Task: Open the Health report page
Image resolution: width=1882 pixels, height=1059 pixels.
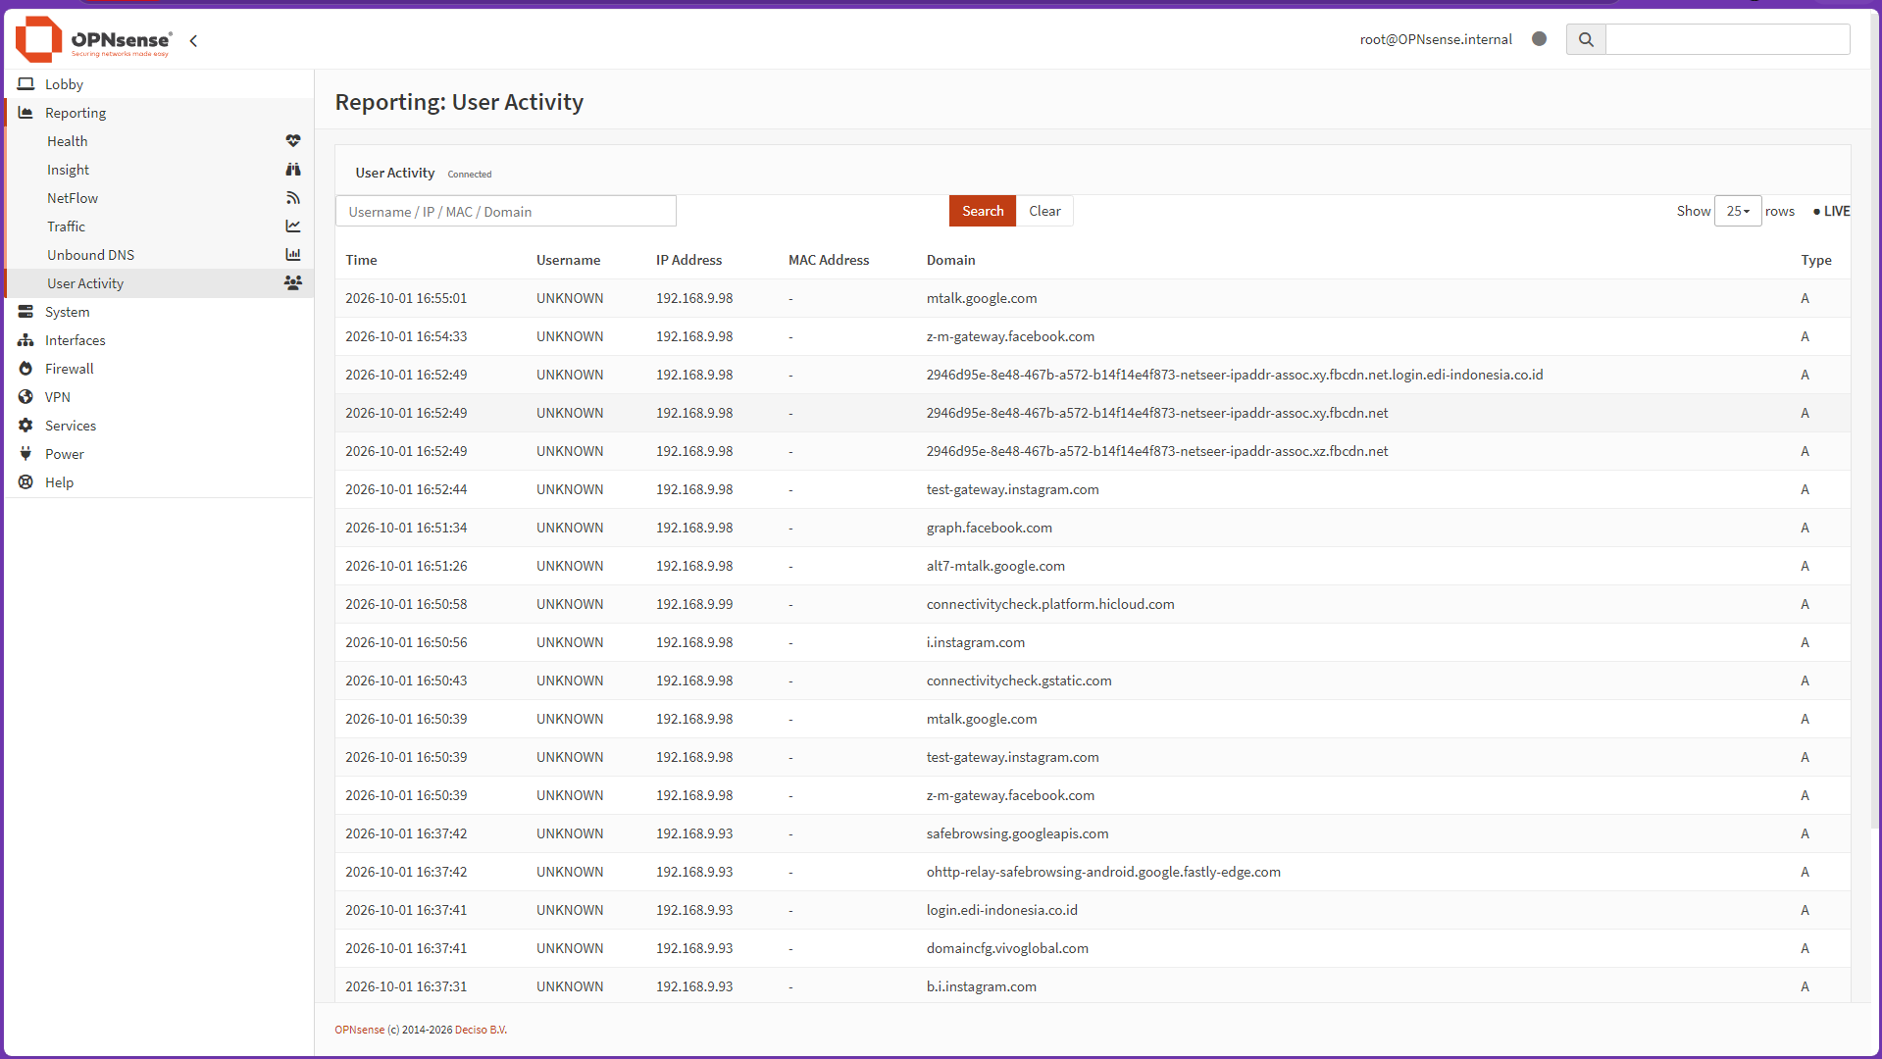Action: 159,141
